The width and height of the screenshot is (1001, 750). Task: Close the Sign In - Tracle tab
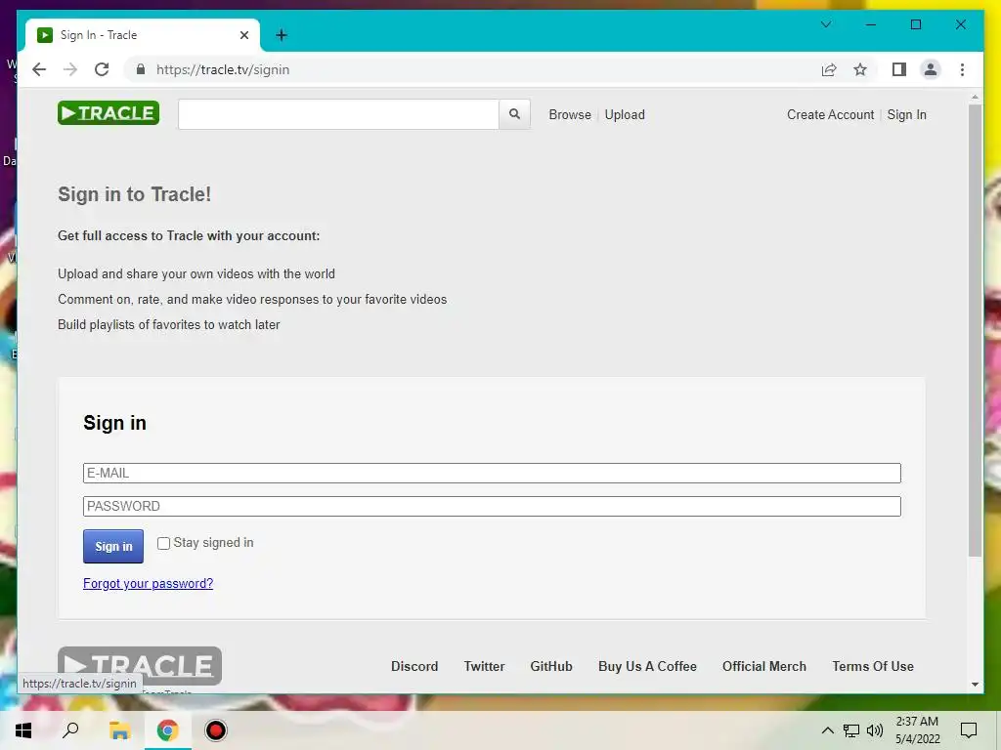pyautogui.click(x=243, y=35)
